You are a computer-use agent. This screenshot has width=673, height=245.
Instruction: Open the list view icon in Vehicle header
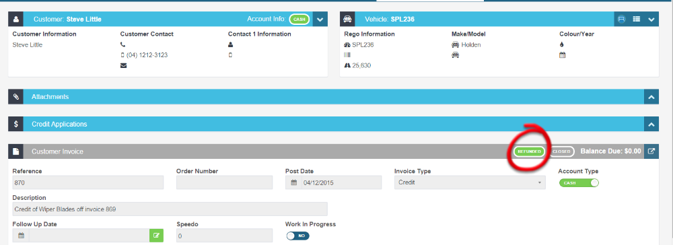pyautogui.click(x=637, y=20)
